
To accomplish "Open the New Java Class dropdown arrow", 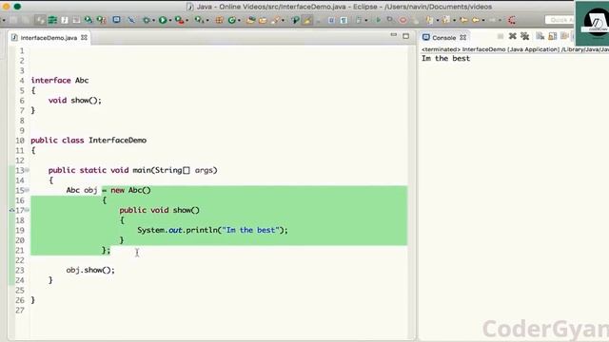I will pos(239,20).
